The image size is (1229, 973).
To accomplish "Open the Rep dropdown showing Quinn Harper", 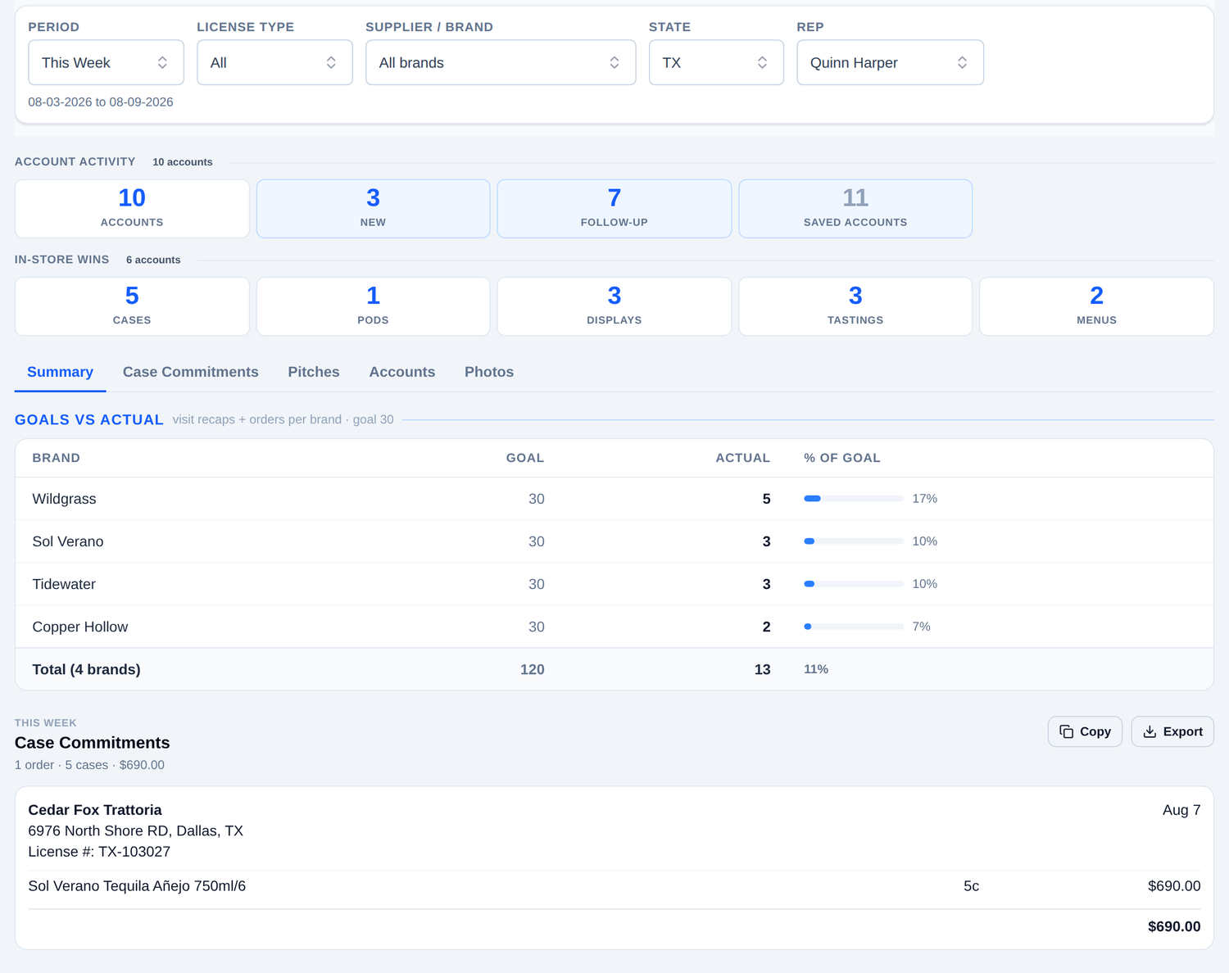I will pyautogui.click(x=890, y=62).
